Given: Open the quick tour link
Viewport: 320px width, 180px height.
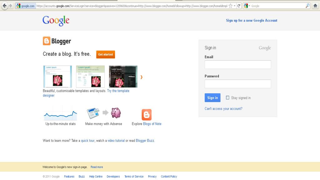Looking at the screenshot, I should click(88, 141).
